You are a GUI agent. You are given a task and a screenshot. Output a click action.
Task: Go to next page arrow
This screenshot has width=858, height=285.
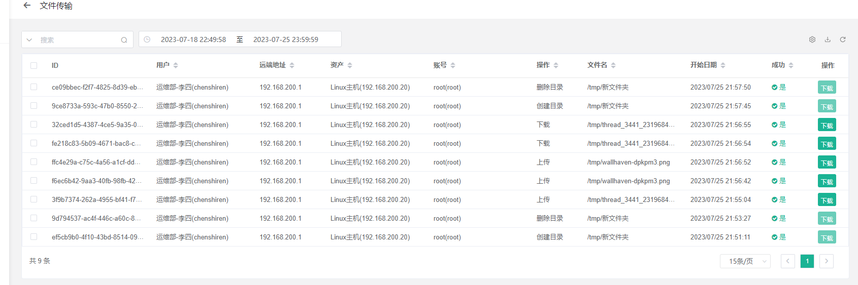click(827, 261)
